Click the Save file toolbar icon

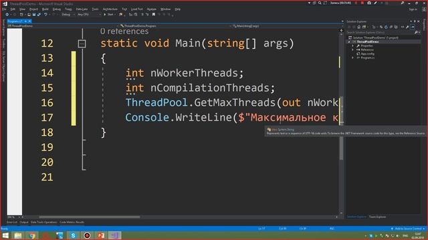point(34,15)
